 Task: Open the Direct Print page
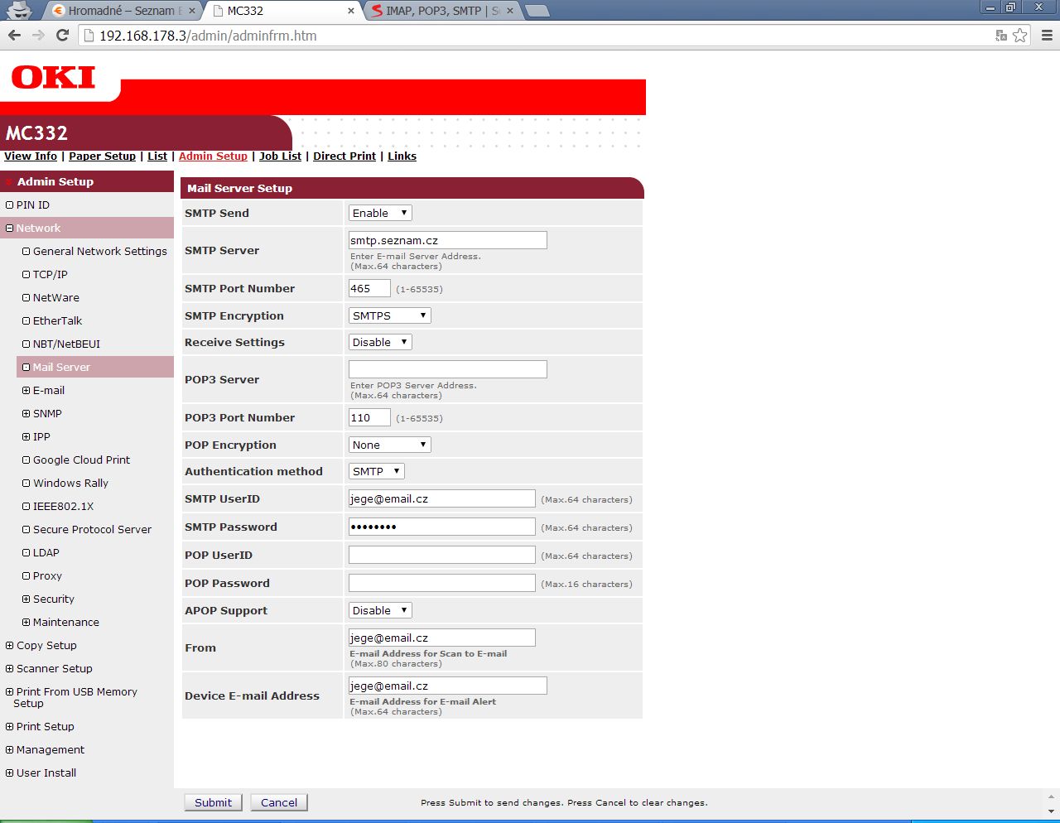[x=344, y=156]
